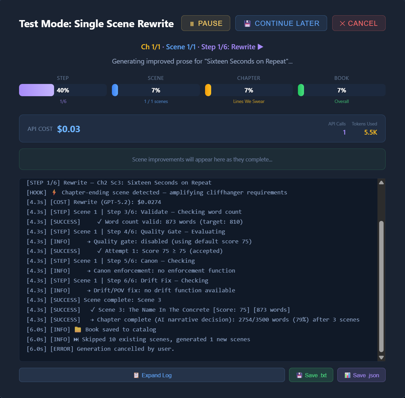Screen dimensions: 405x398
Task: Click the '1 / 1 scenes' label
Action: 156,101
